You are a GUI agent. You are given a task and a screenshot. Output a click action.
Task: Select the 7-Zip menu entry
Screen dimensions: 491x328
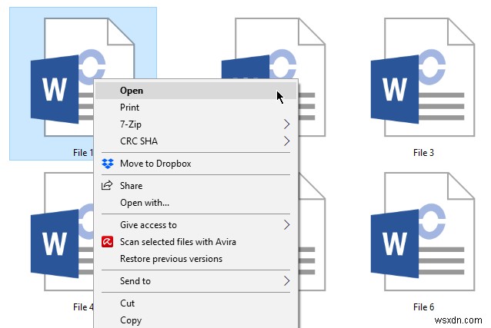196,124
